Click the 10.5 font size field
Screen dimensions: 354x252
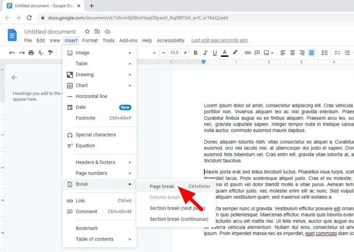coord(174,53)
